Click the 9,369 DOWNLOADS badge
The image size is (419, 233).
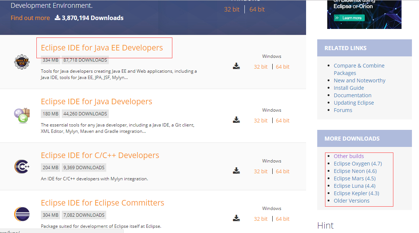pyautogui.click(x=84, y=168)
